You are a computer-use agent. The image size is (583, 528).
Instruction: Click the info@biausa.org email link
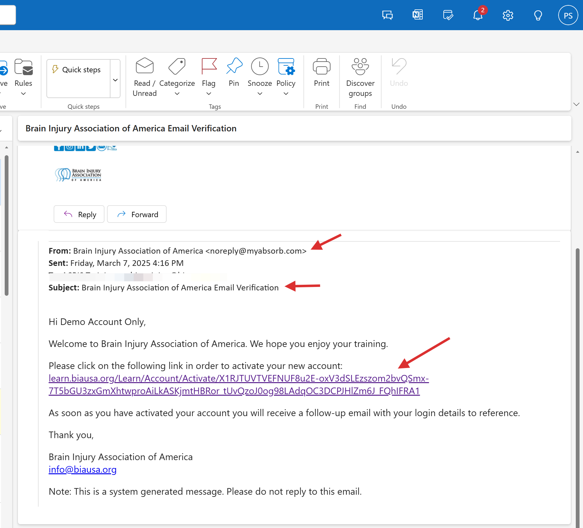coord(83,470)
